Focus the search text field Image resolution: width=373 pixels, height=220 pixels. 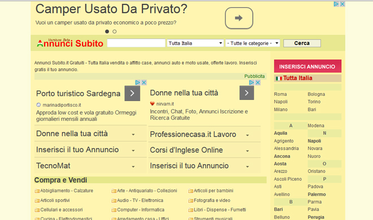tap(136, 43)
